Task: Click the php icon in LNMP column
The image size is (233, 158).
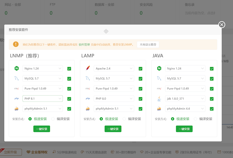Action: [x=16, y=98]
